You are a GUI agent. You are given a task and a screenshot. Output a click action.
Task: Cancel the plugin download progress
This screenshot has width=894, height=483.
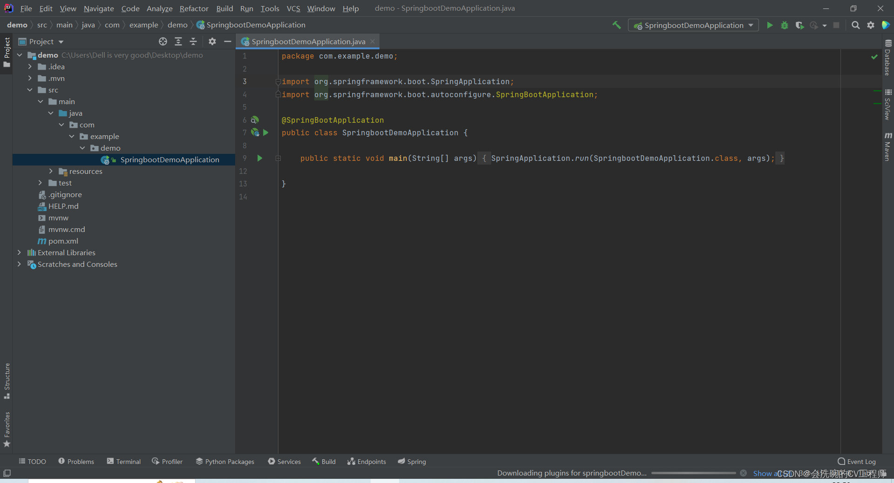click(743, 473)
